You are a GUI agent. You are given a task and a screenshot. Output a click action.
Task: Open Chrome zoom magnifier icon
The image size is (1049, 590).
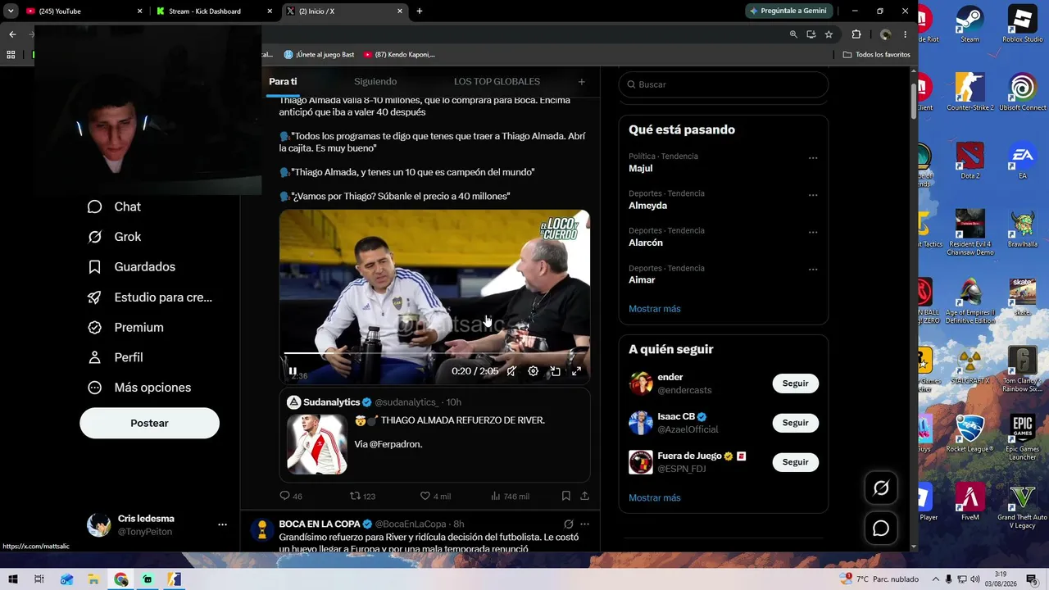click(x=793, y=34)
